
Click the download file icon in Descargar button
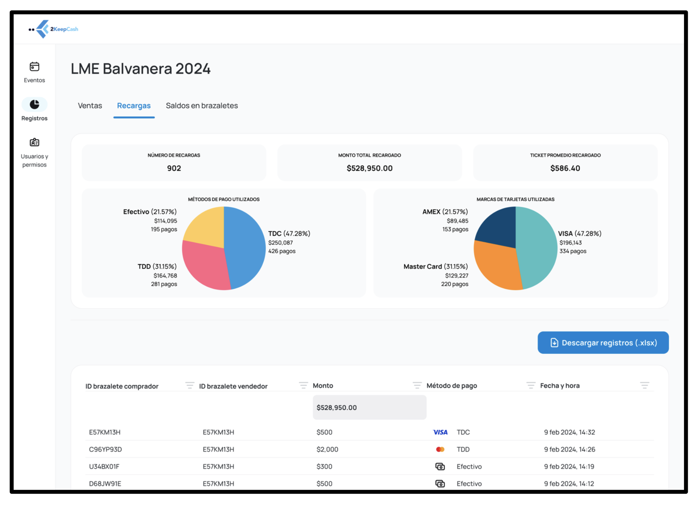pos(554,343)
